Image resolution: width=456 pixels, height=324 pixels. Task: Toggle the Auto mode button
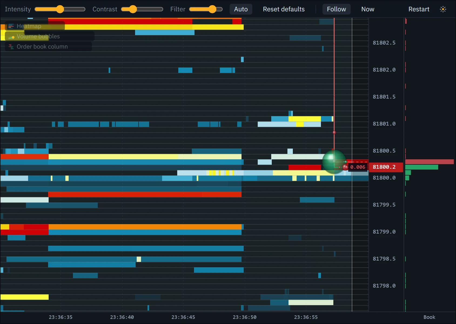coord(241,9)
